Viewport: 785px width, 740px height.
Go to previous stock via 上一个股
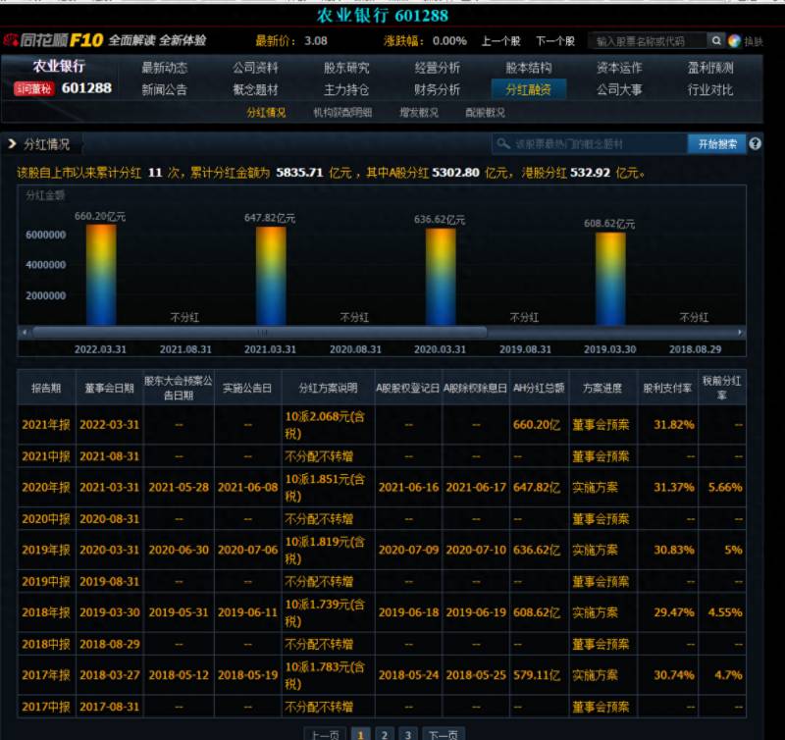pos(500,41)
